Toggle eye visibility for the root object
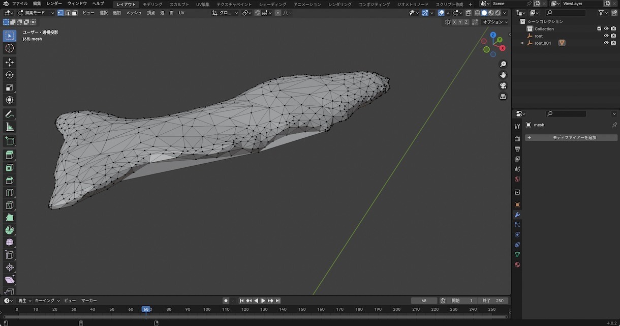Image resolution: width=620 pixels, height=326 pixels. pyautogui.click(x=606, y=36)
